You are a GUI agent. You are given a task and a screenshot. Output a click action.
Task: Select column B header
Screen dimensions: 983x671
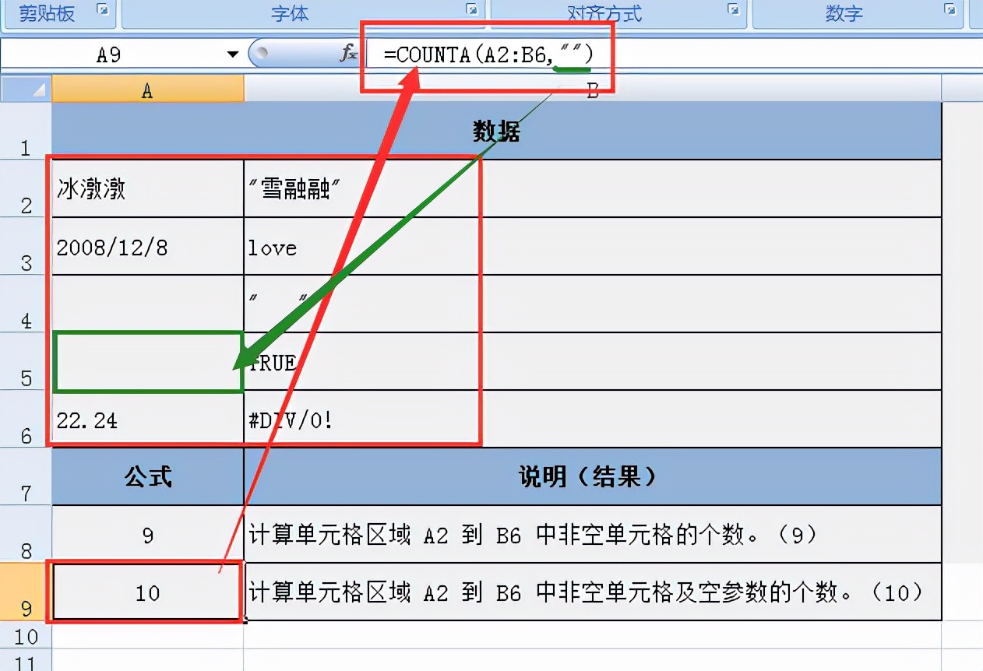point(593,90)
